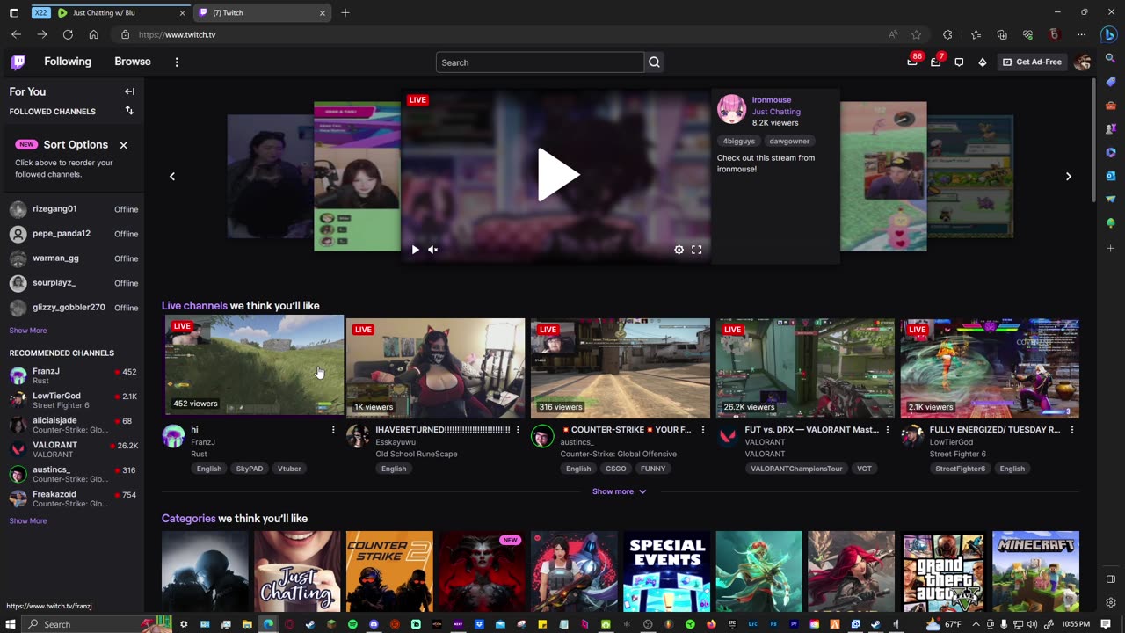
Task: Collapse the For You sidebar
Action: pos(129,91)
